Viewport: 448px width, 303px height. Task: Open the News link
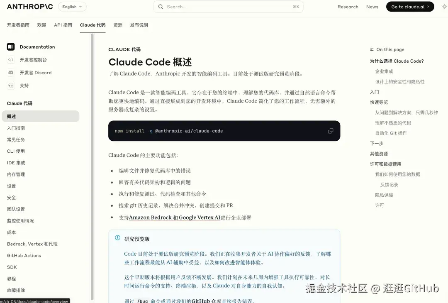372,7
